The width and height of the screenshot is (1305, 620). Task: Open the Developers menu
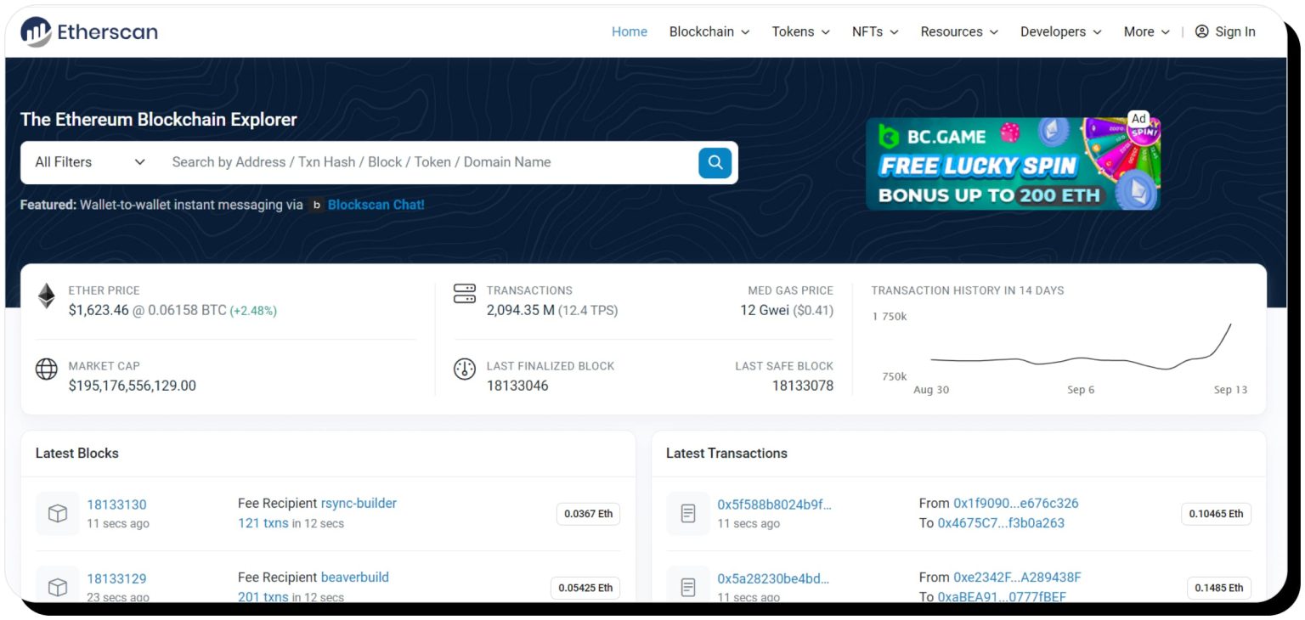coord(1060,31)
